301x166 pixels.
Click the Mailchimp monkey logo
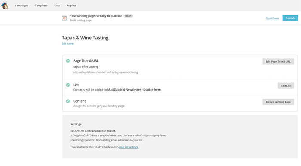(5, 6)
